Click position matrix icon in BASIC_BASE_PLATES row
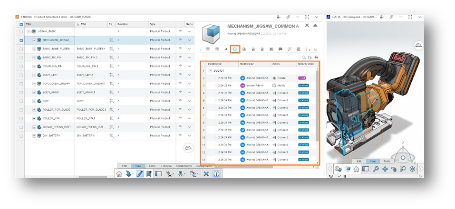 (x=111, y=49)
